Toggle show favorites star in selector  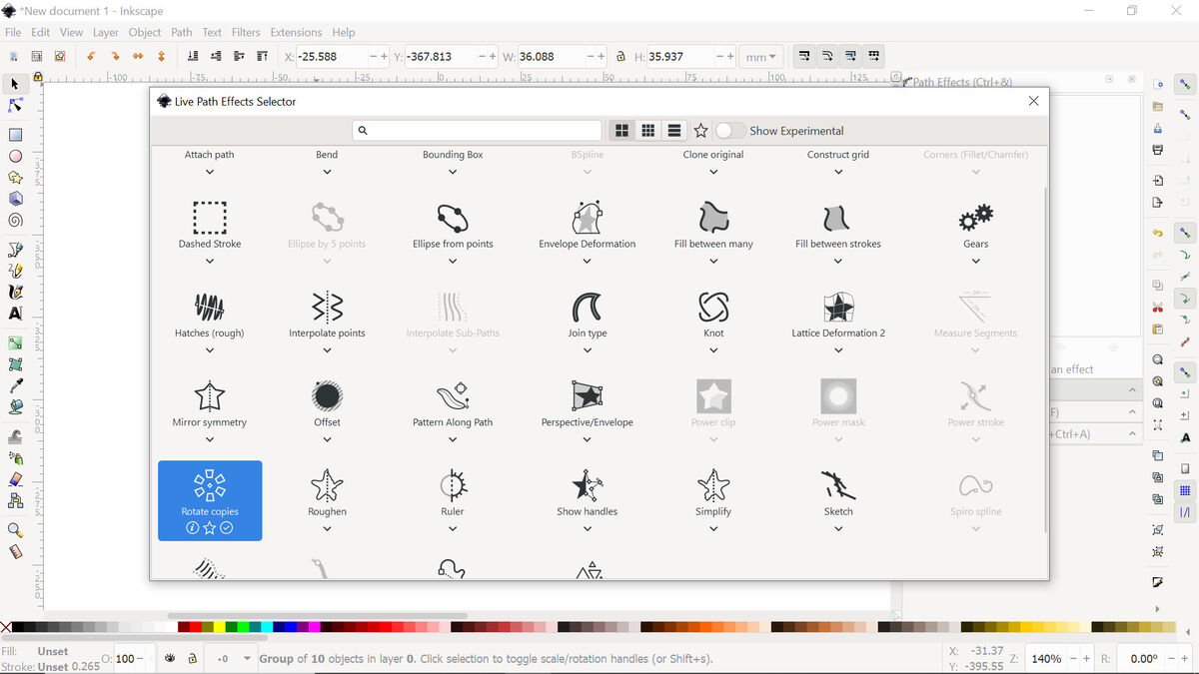pyautogui.click(x=700, y=131)
